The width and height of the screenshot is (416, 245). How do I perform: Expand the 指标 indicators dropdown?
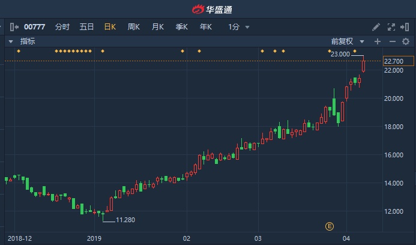click(x=22, y=41)
